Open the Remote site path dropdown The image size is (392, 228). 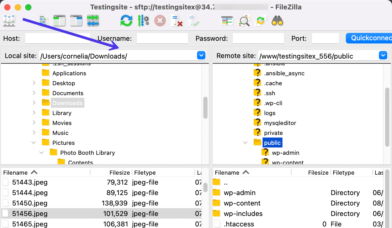click(x=383, y=55)
